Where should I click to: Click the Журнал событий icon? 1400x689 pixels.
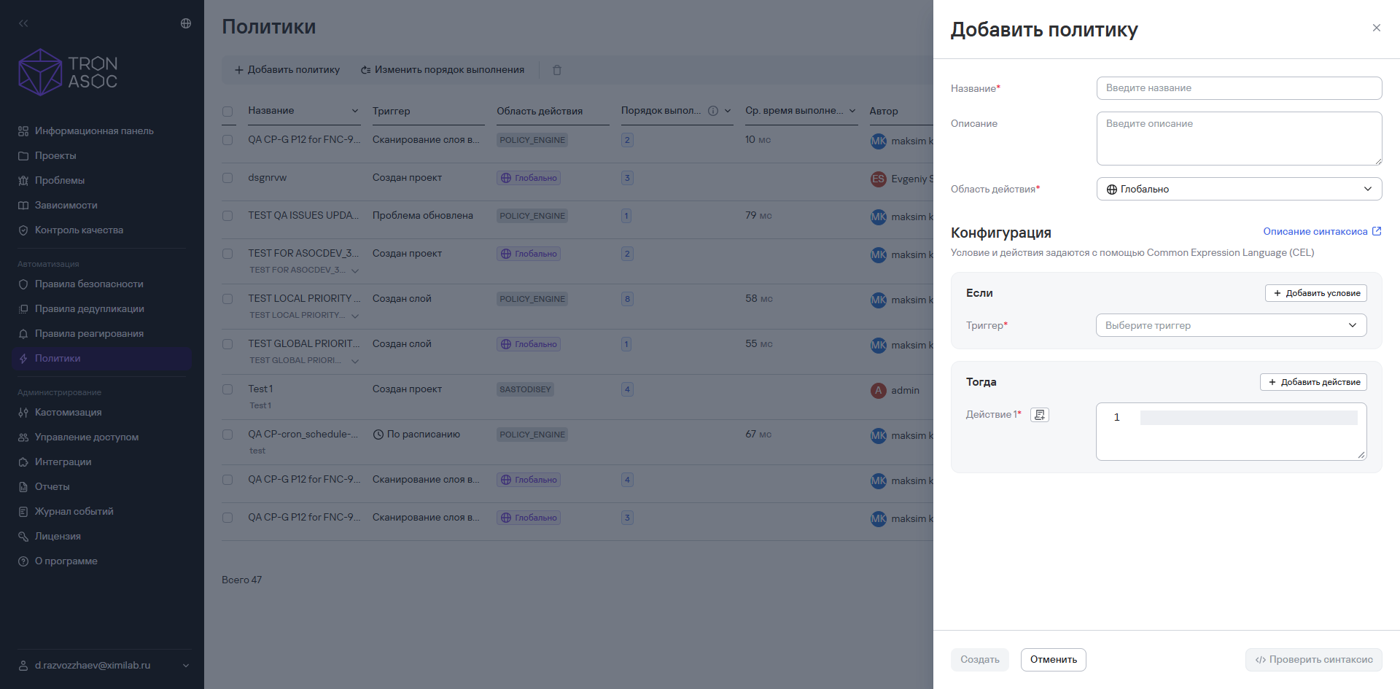point(23,512)
